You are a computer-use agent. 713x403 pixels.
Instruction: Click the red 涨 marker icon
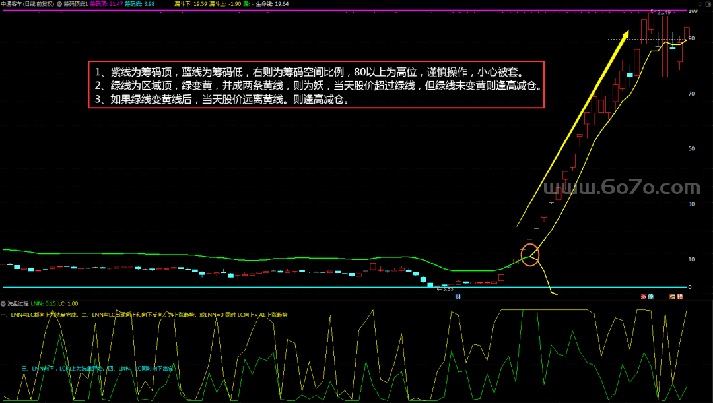[x=642, y=297]
